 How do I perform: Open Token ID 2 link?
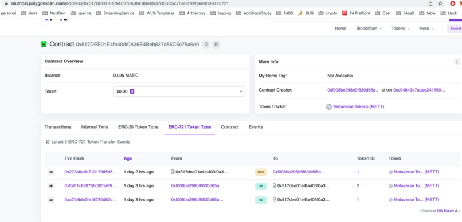pyautogui.click(x=358, y=185)
